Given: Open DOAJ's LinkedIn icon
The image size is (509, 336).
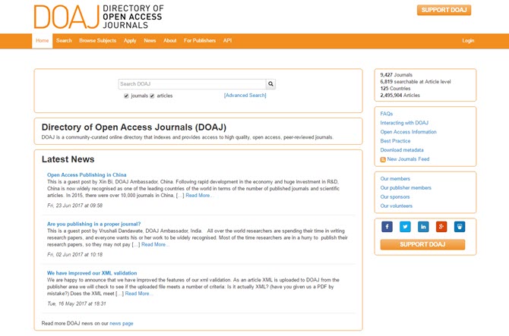Looking at the screenshot, I should coord(423,227).
